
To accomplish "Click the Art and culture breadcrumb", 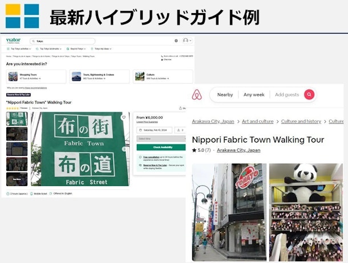I will tap(257, 122).
